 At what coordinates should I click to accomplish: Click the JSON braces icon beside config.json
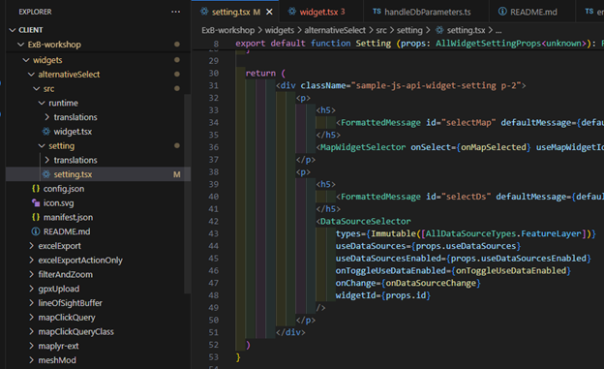[36, 189]
